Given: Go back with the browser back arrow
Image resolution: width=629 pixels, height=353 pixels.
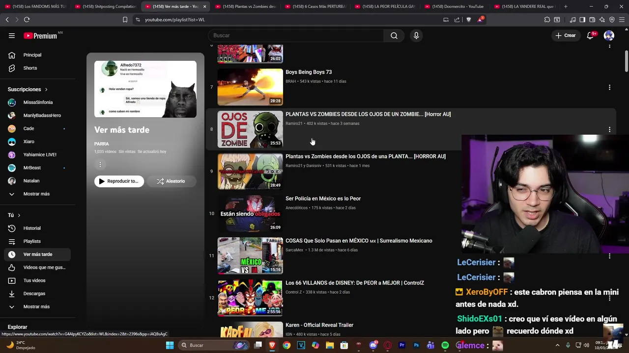Looking at the screenshot, I should (7, 20).
